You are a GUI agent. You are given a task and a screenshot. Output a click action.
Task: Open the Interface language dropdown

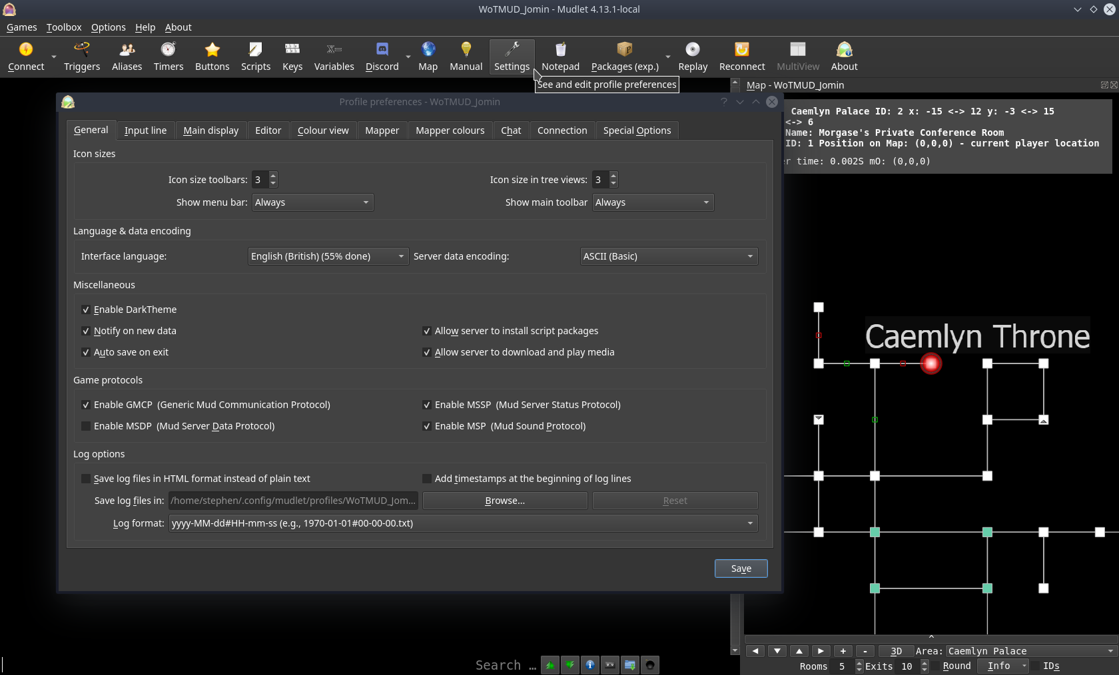click(x=328, y=256)
